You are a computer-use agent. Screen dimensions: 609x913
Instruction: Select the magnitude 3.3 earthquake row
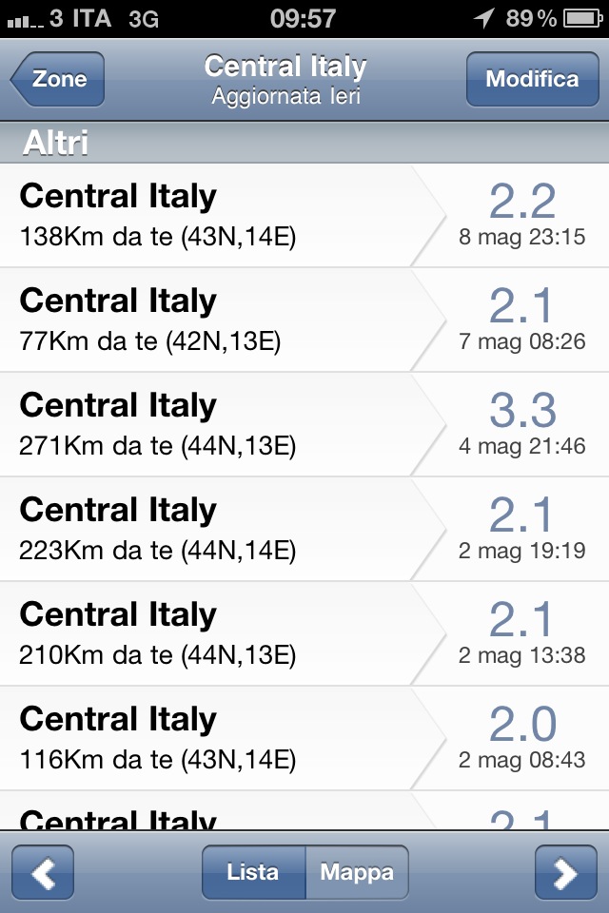point(304,425)
